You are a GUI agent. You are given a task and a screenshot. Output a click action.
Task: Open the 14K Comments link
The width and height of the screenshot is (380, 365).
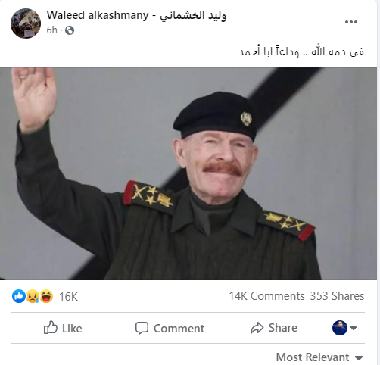(266, 296)
